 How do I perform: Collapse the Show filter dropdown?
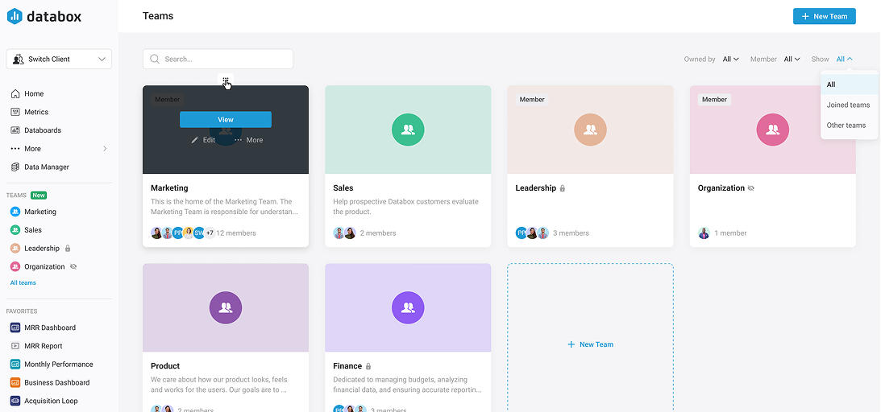(845, 59)
